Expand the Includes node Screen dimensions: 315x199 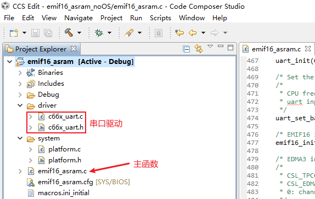pos(20,84)
